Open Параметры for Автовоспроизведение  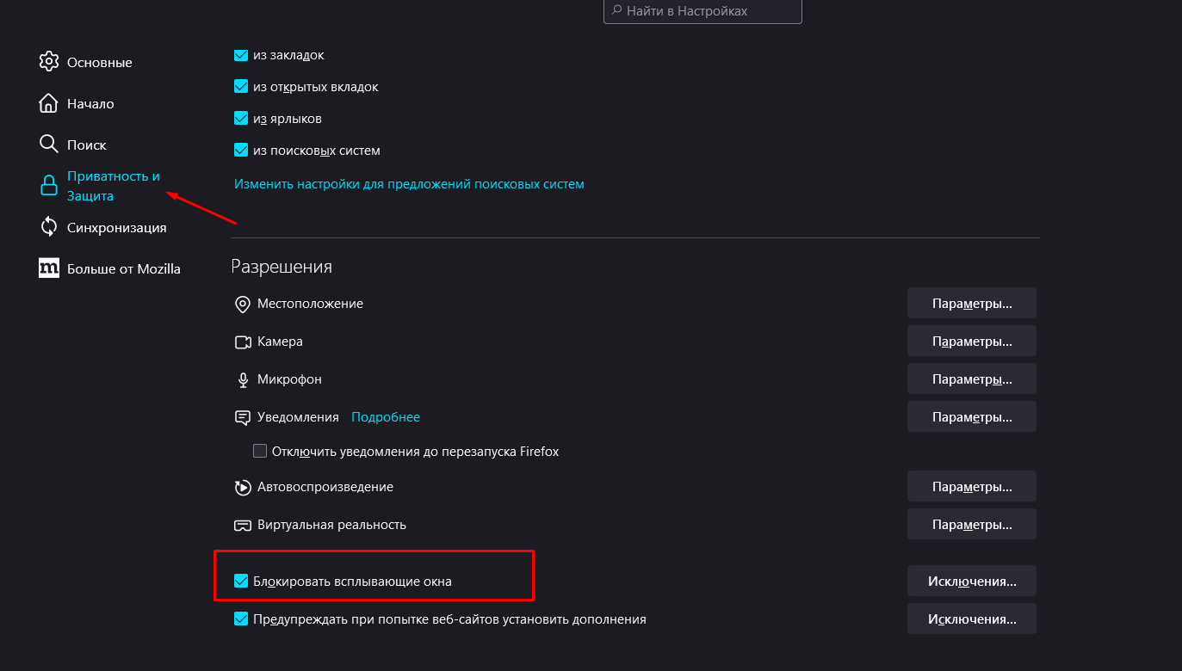pyautogui.click(x=971, y=487)
